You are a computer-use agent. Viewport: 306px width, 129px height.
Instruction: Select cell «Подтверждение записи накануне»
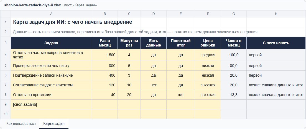(51, 75)
